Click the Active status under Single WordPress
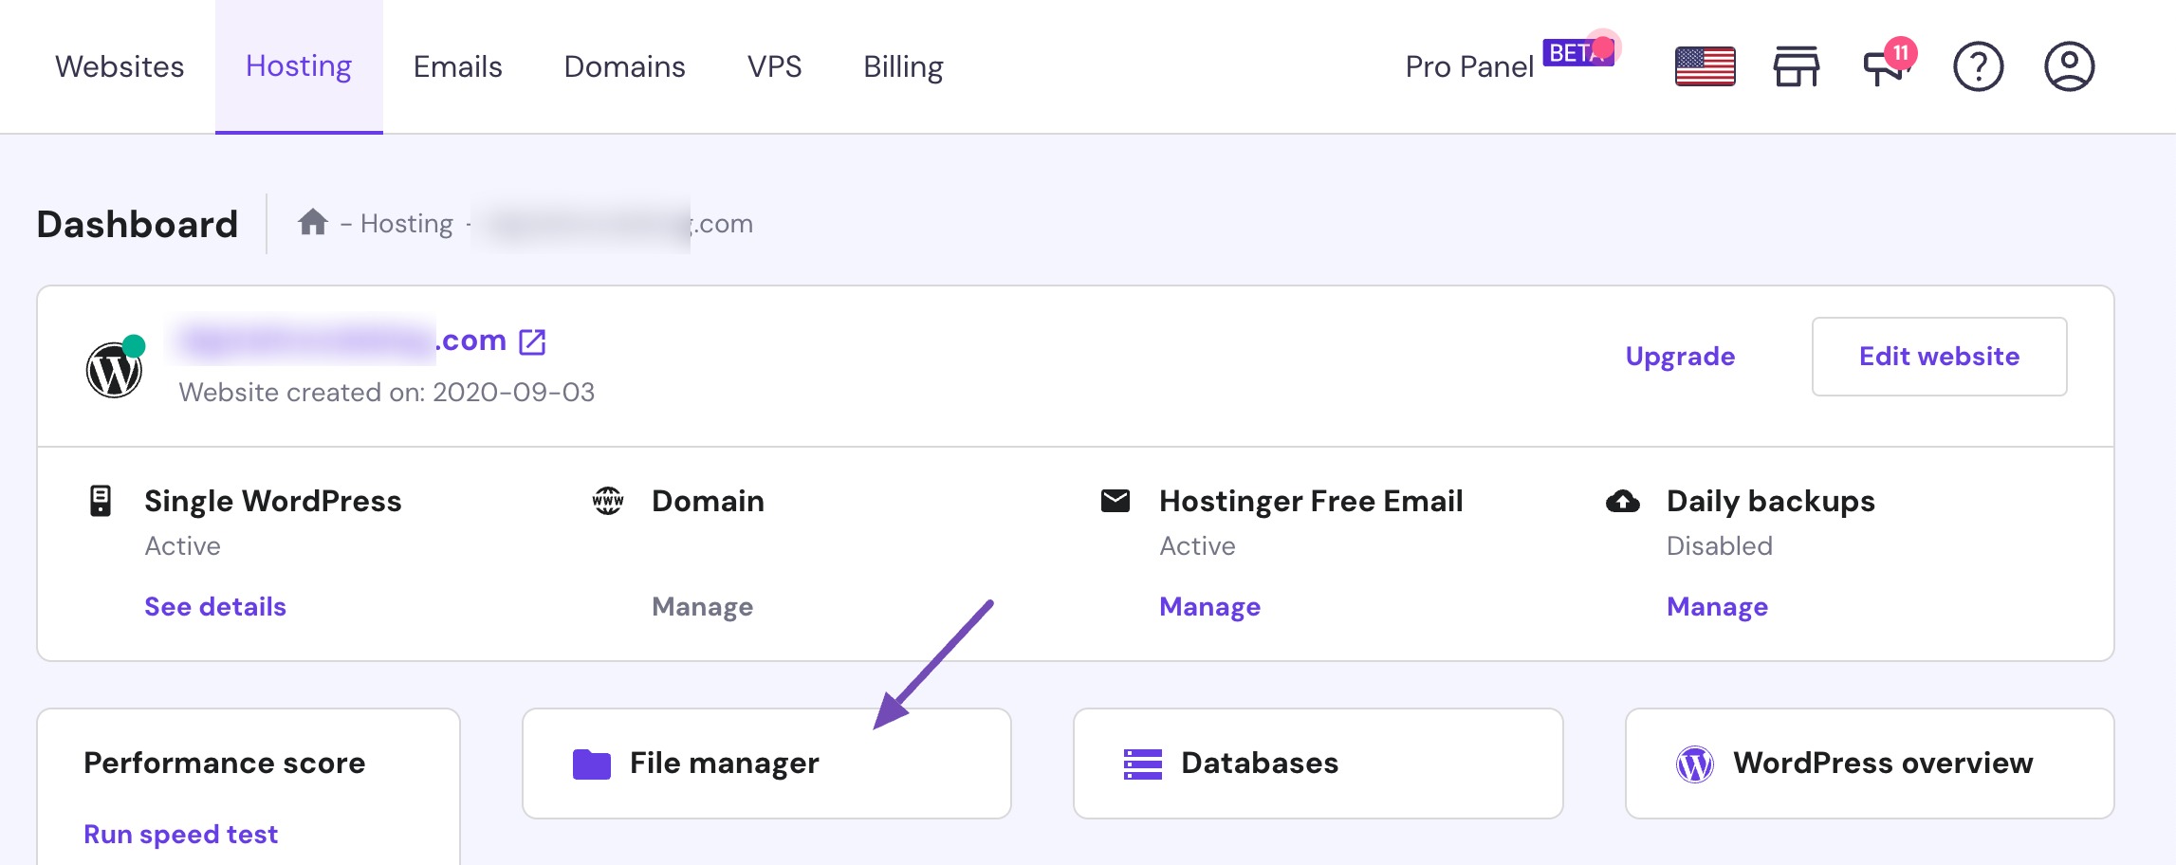 tap(182, 546)
